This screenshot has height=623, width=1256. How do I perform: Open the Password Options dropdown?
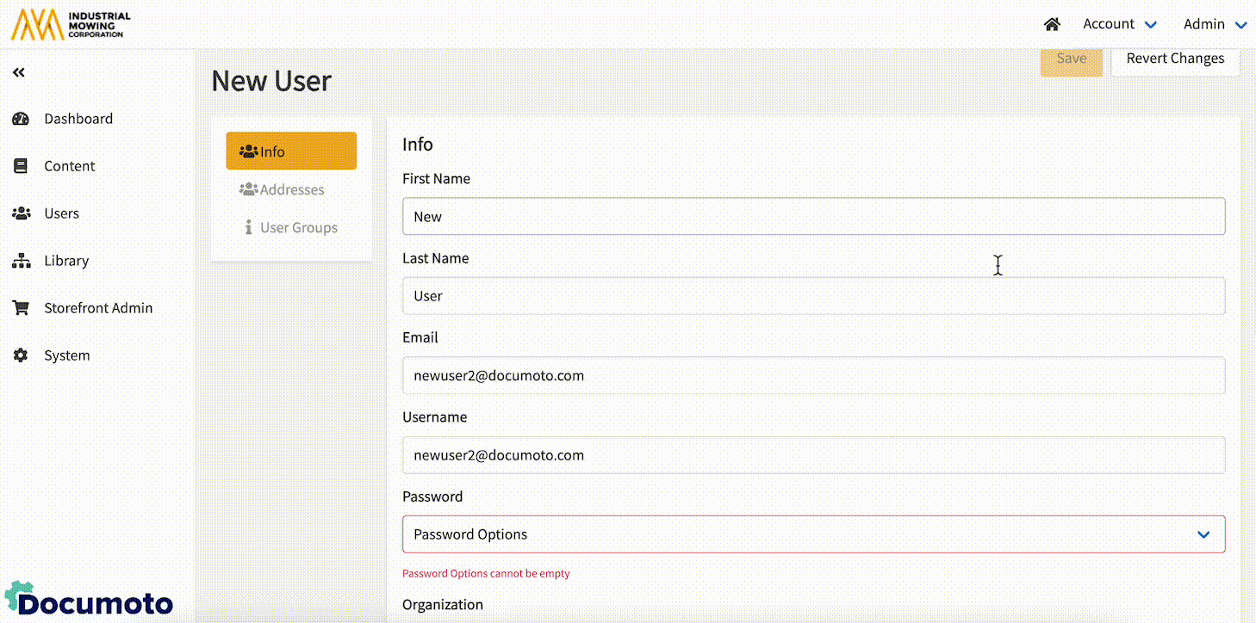pos(813,534)
